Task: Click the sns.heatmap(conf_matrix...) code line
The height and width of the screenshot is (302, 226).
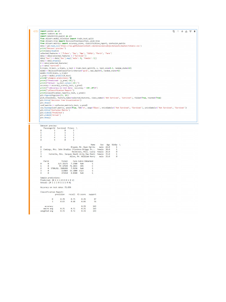Action: point(113,108)
